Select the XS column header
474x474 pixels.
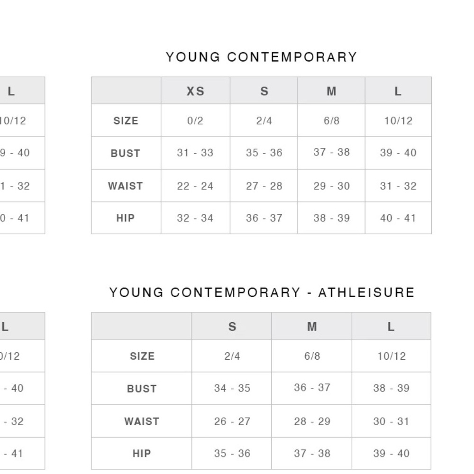(196, 91)
